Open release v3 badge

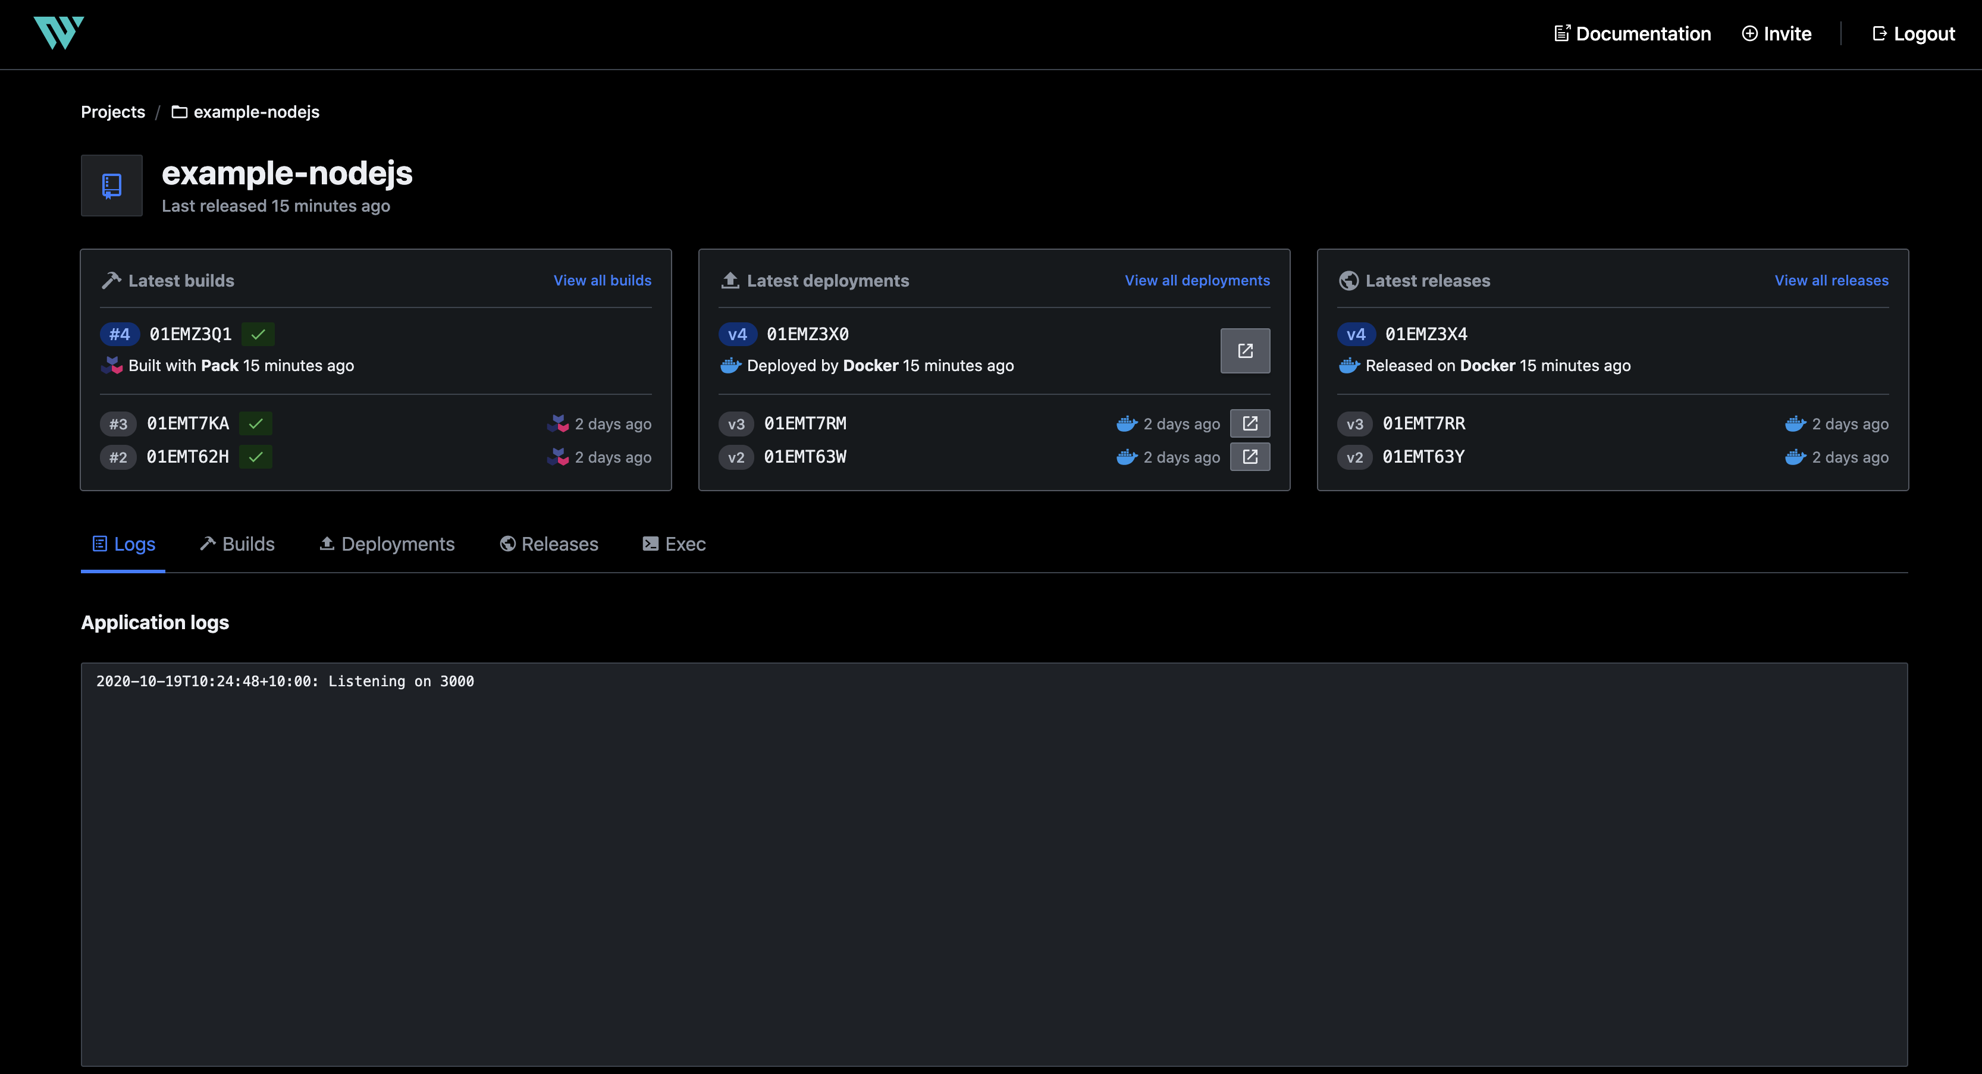(1355, 424)
